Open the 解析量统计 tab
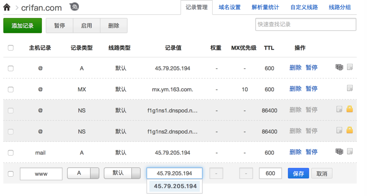 point(265,7)
